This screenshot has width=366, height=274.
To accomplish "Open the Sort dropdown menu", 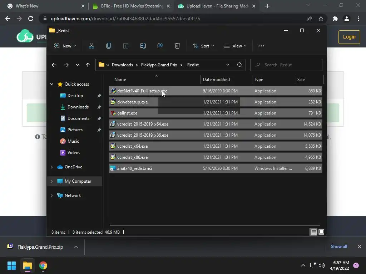I will point(203,46).
